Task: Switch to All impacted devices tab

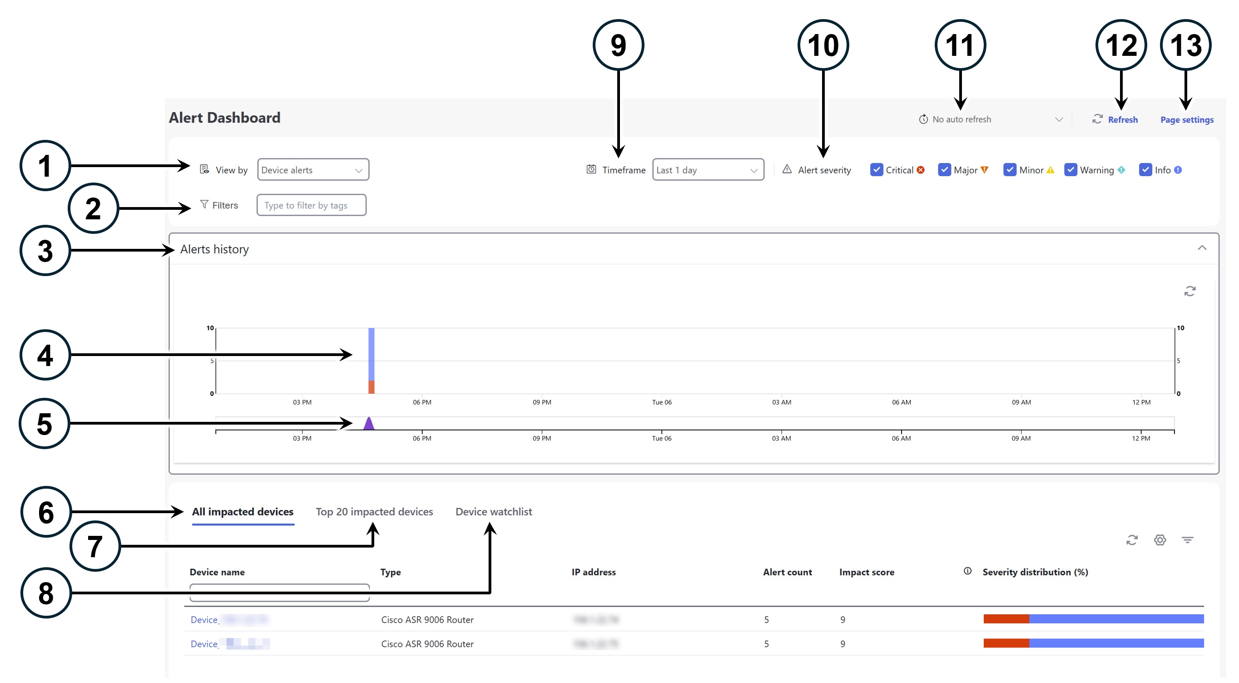Action: tap(243, 511)
